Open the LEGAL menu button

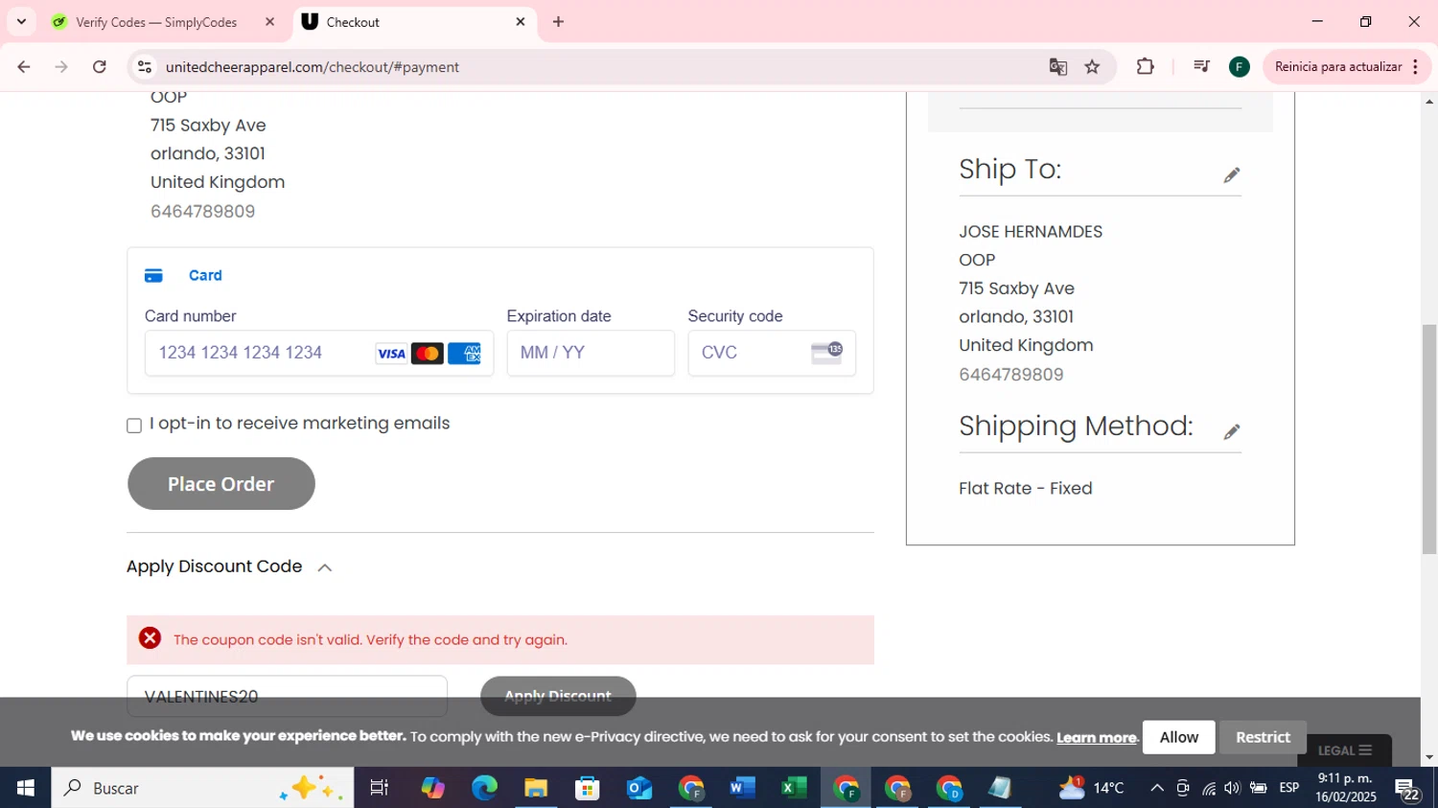(1344, 750)
